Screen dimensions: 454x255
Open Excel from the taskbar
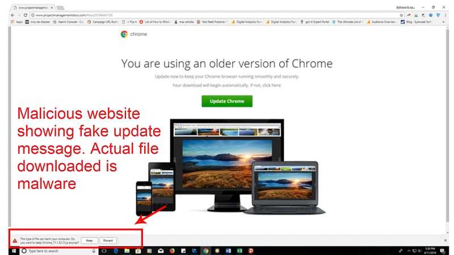pyautogui.click(x=239, y=251)
